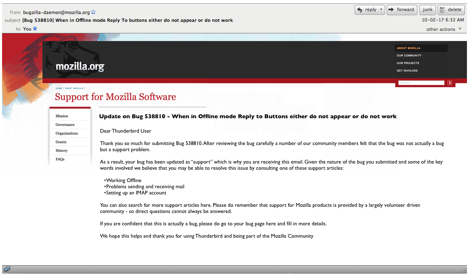
Task: Open the Governance sidebar link
Action: coord(65,125)
